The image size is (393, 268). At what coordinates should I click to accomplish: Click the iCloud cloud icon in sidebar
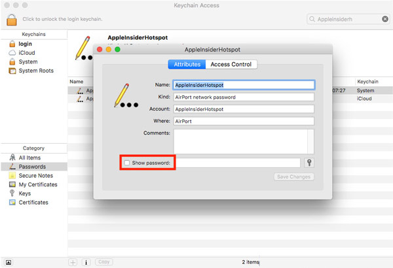point(12,53)
